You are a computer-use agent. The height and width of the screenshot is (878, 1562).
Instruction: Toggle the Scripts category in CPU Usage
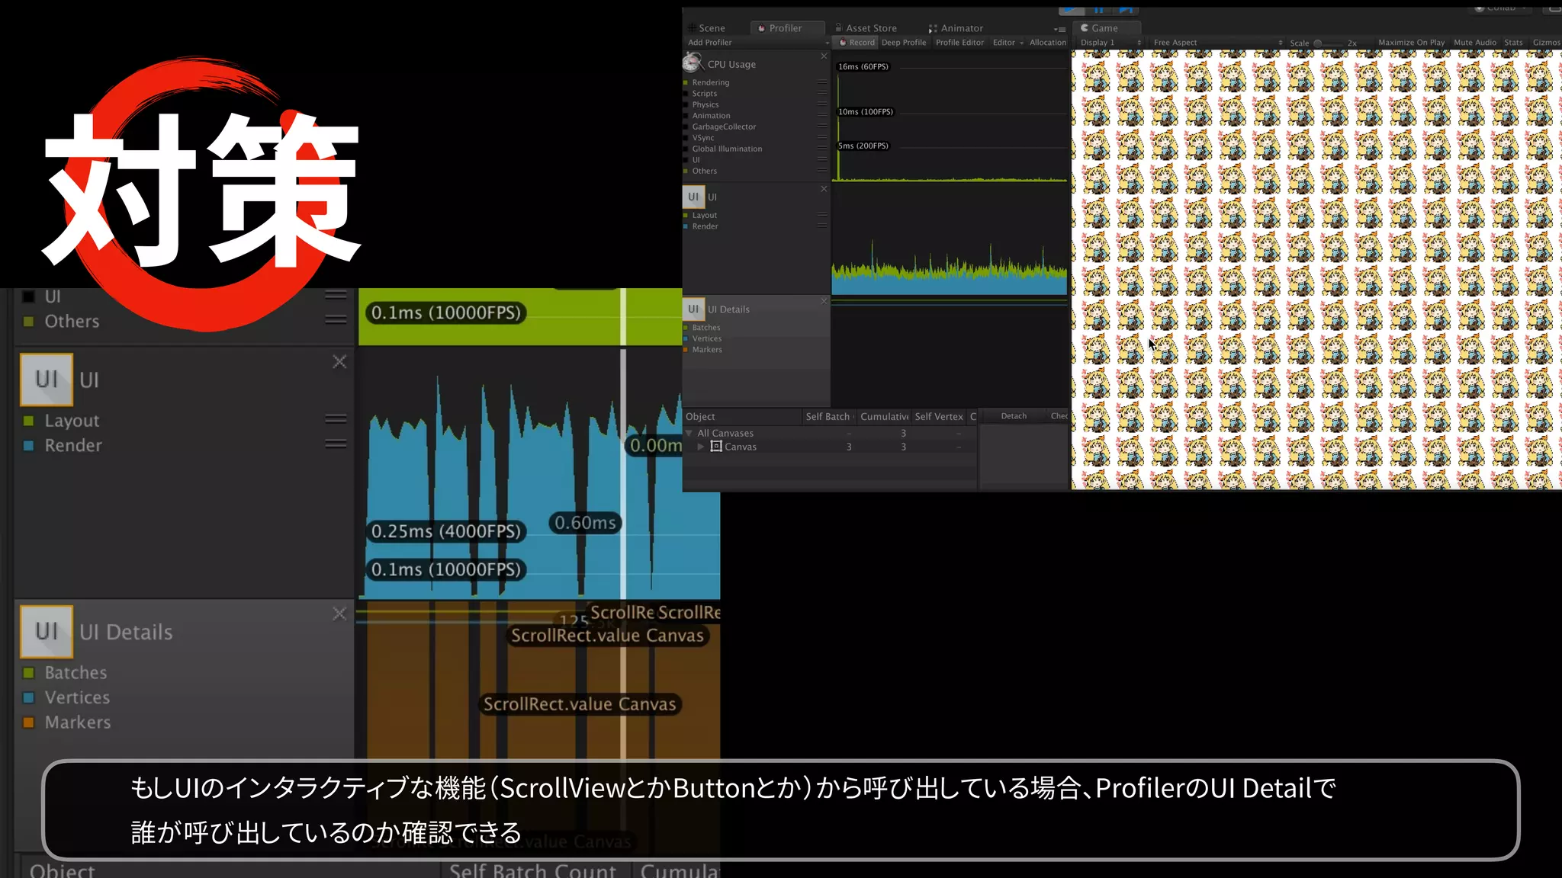click(x=686, y=94)
